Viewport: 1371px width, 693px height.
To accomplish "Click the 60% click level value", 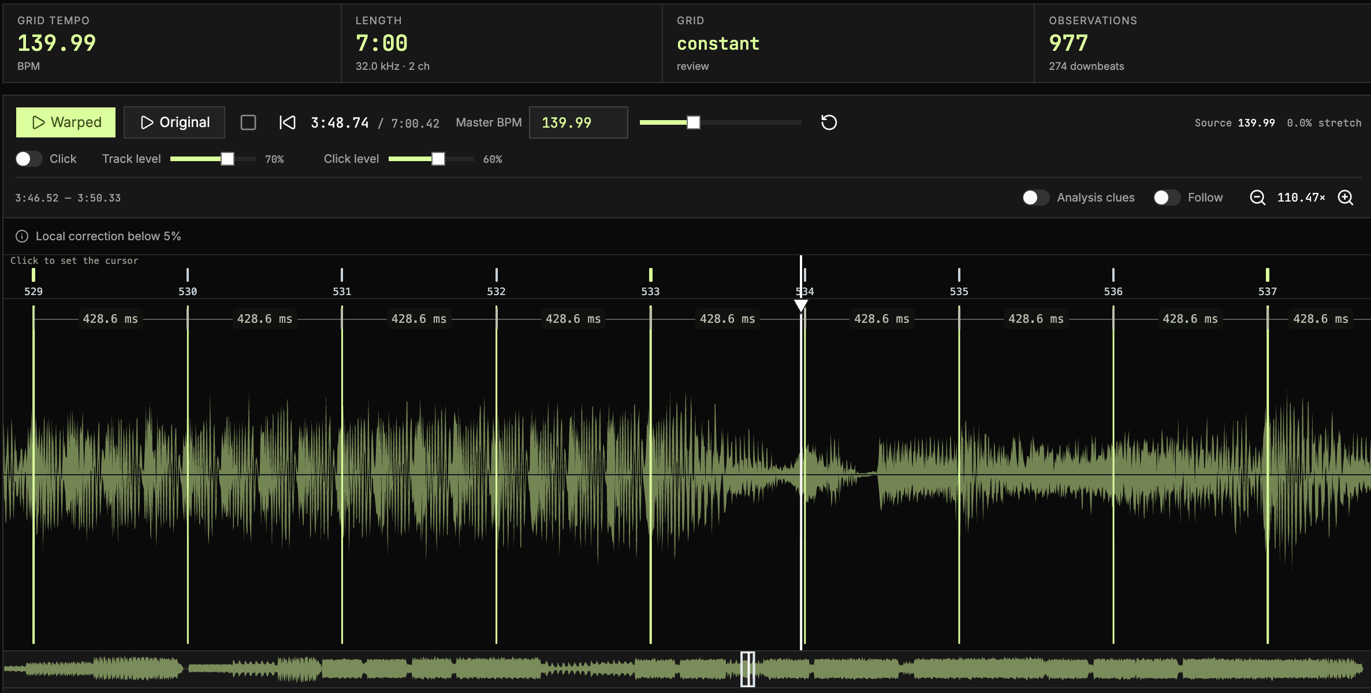I will pos(493,159).
